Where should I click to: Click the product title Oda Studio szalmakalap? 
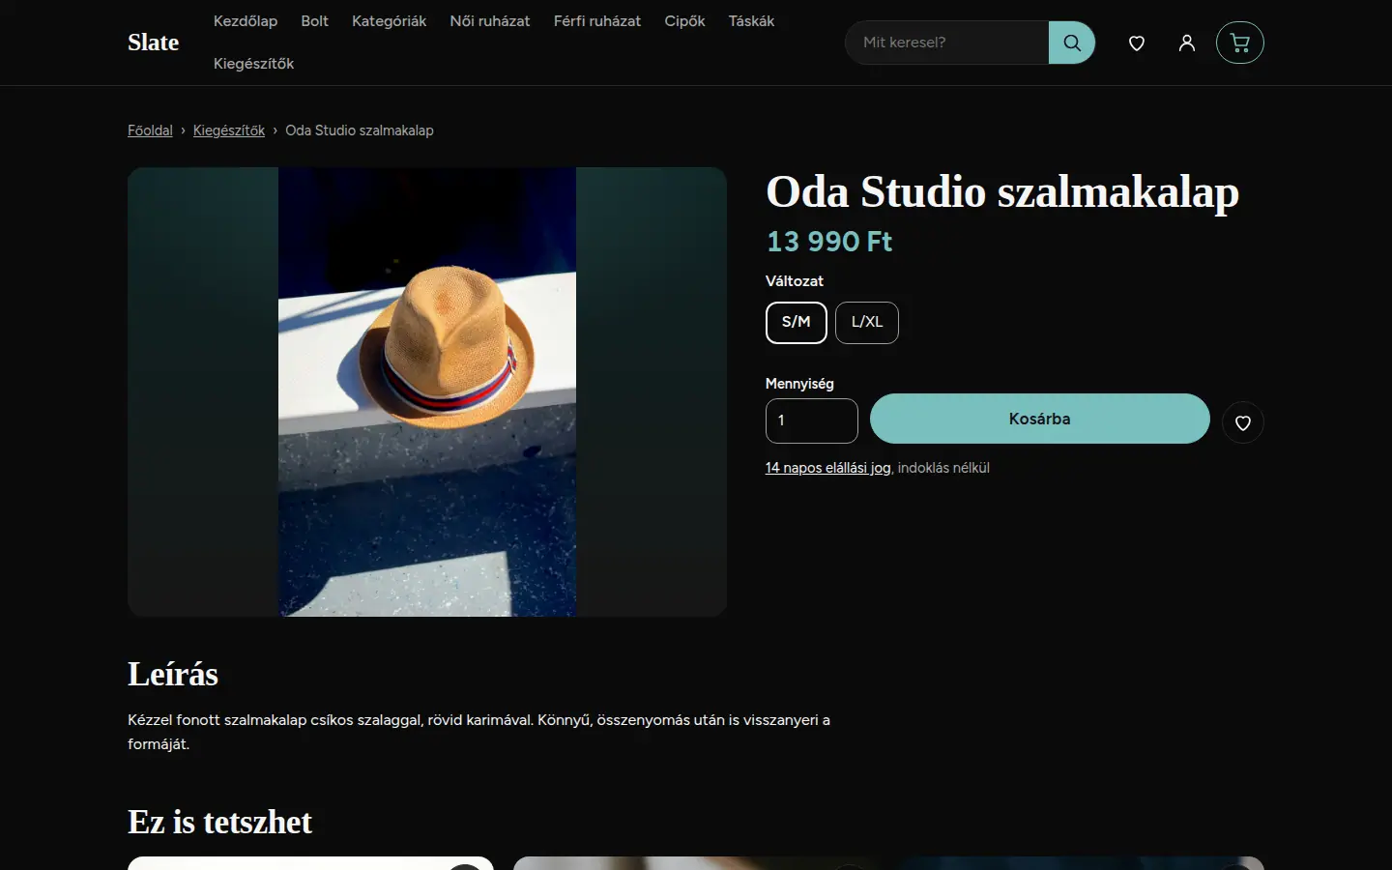tap(1002, 191)
